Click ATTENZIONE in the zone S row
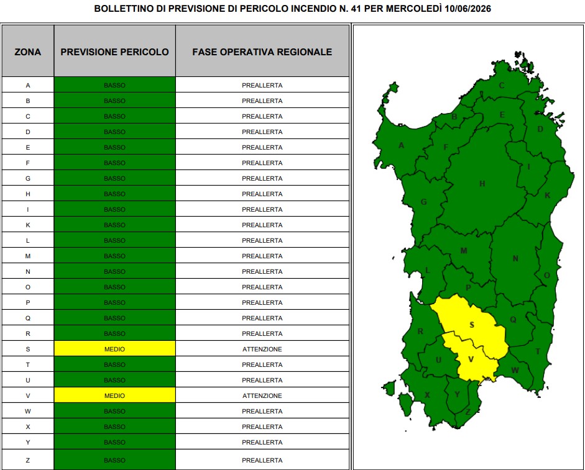This screenshot has width=585, height=470. pyautogui.click(x=262, y=349)
